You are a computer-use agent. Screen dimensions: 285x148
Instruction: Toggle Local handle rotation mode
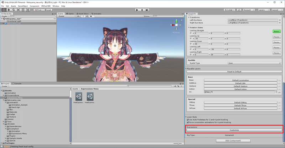48,10
